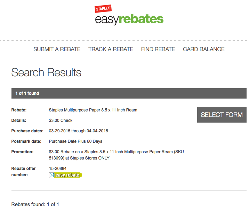Go to the Track a Rebate page
The image size is (249, 210).
tap(111, 49)
